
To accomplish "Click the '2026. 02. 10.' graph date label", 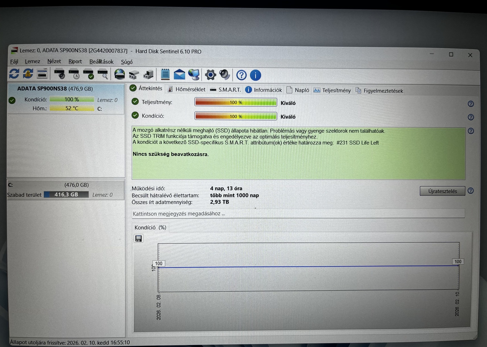I will click(x=457, y=304).
